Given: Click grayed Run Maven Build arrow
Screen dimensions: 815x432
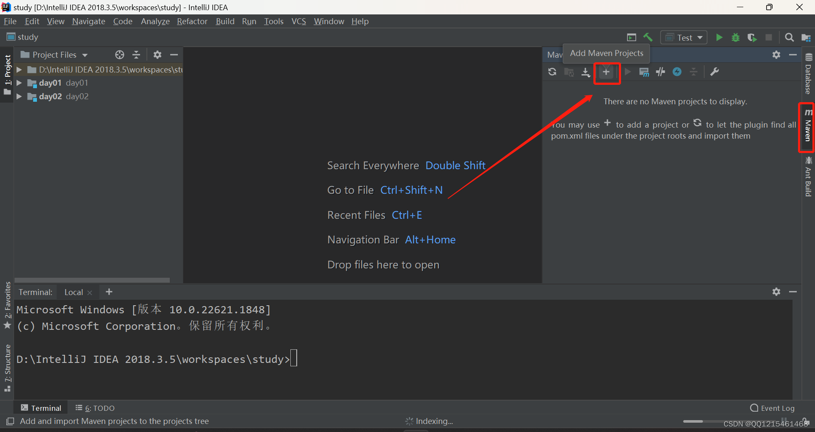Looking at the screenshot, I should coord(627,72).
